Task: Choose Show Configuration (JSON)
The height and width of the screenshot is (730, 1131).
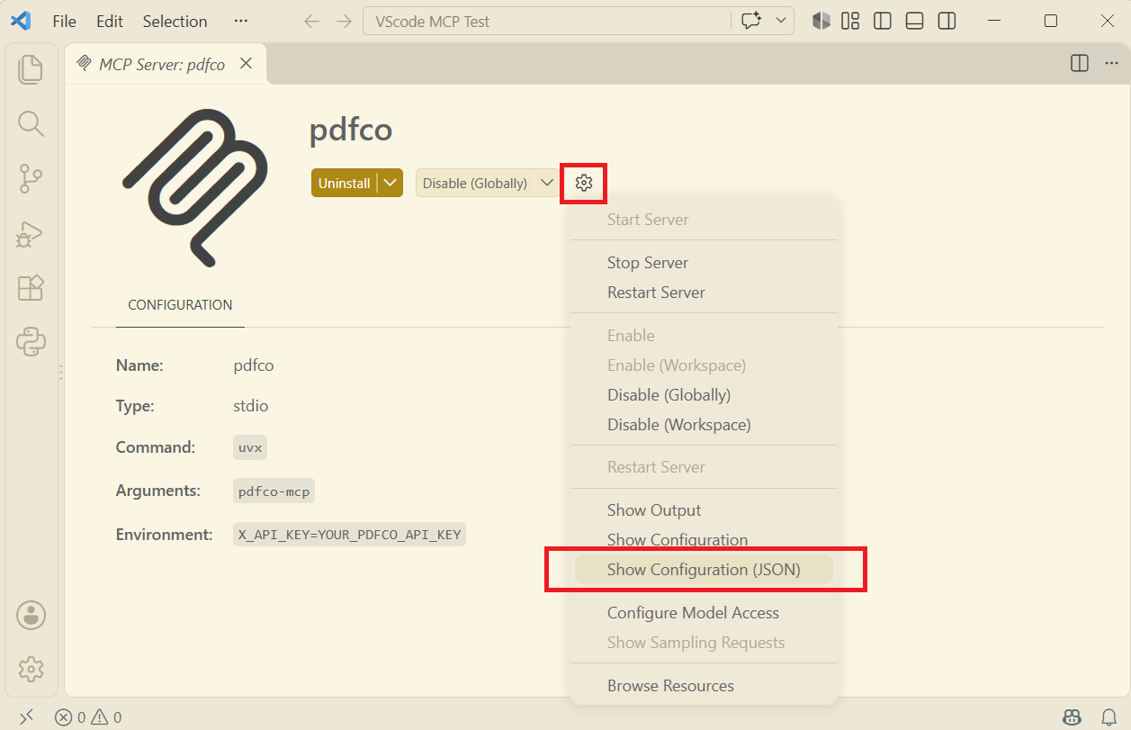Action: point(704,570)
